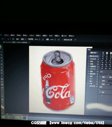Click brush 大小 size slider handle

(109, 75)
